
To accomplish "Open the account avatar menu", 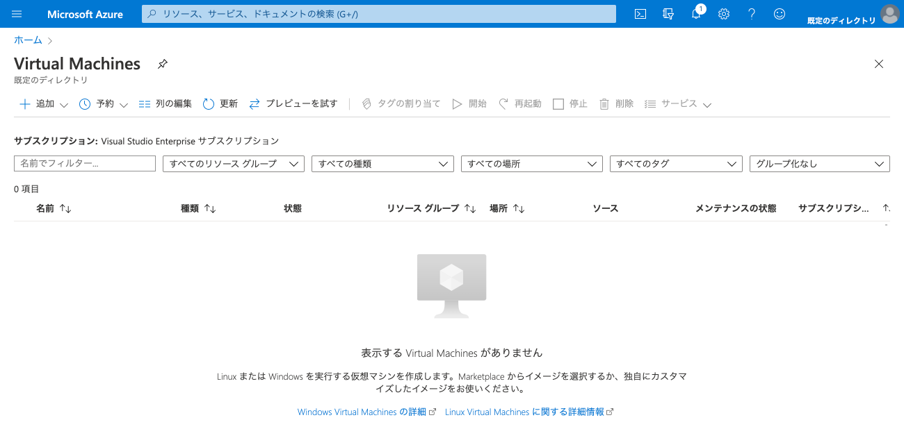I will [x=889, y=14].
